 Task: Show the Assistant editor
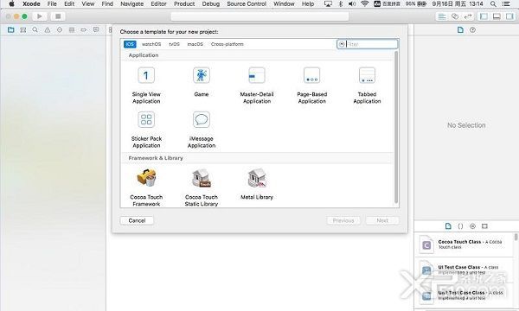click(x=455, y=16)
